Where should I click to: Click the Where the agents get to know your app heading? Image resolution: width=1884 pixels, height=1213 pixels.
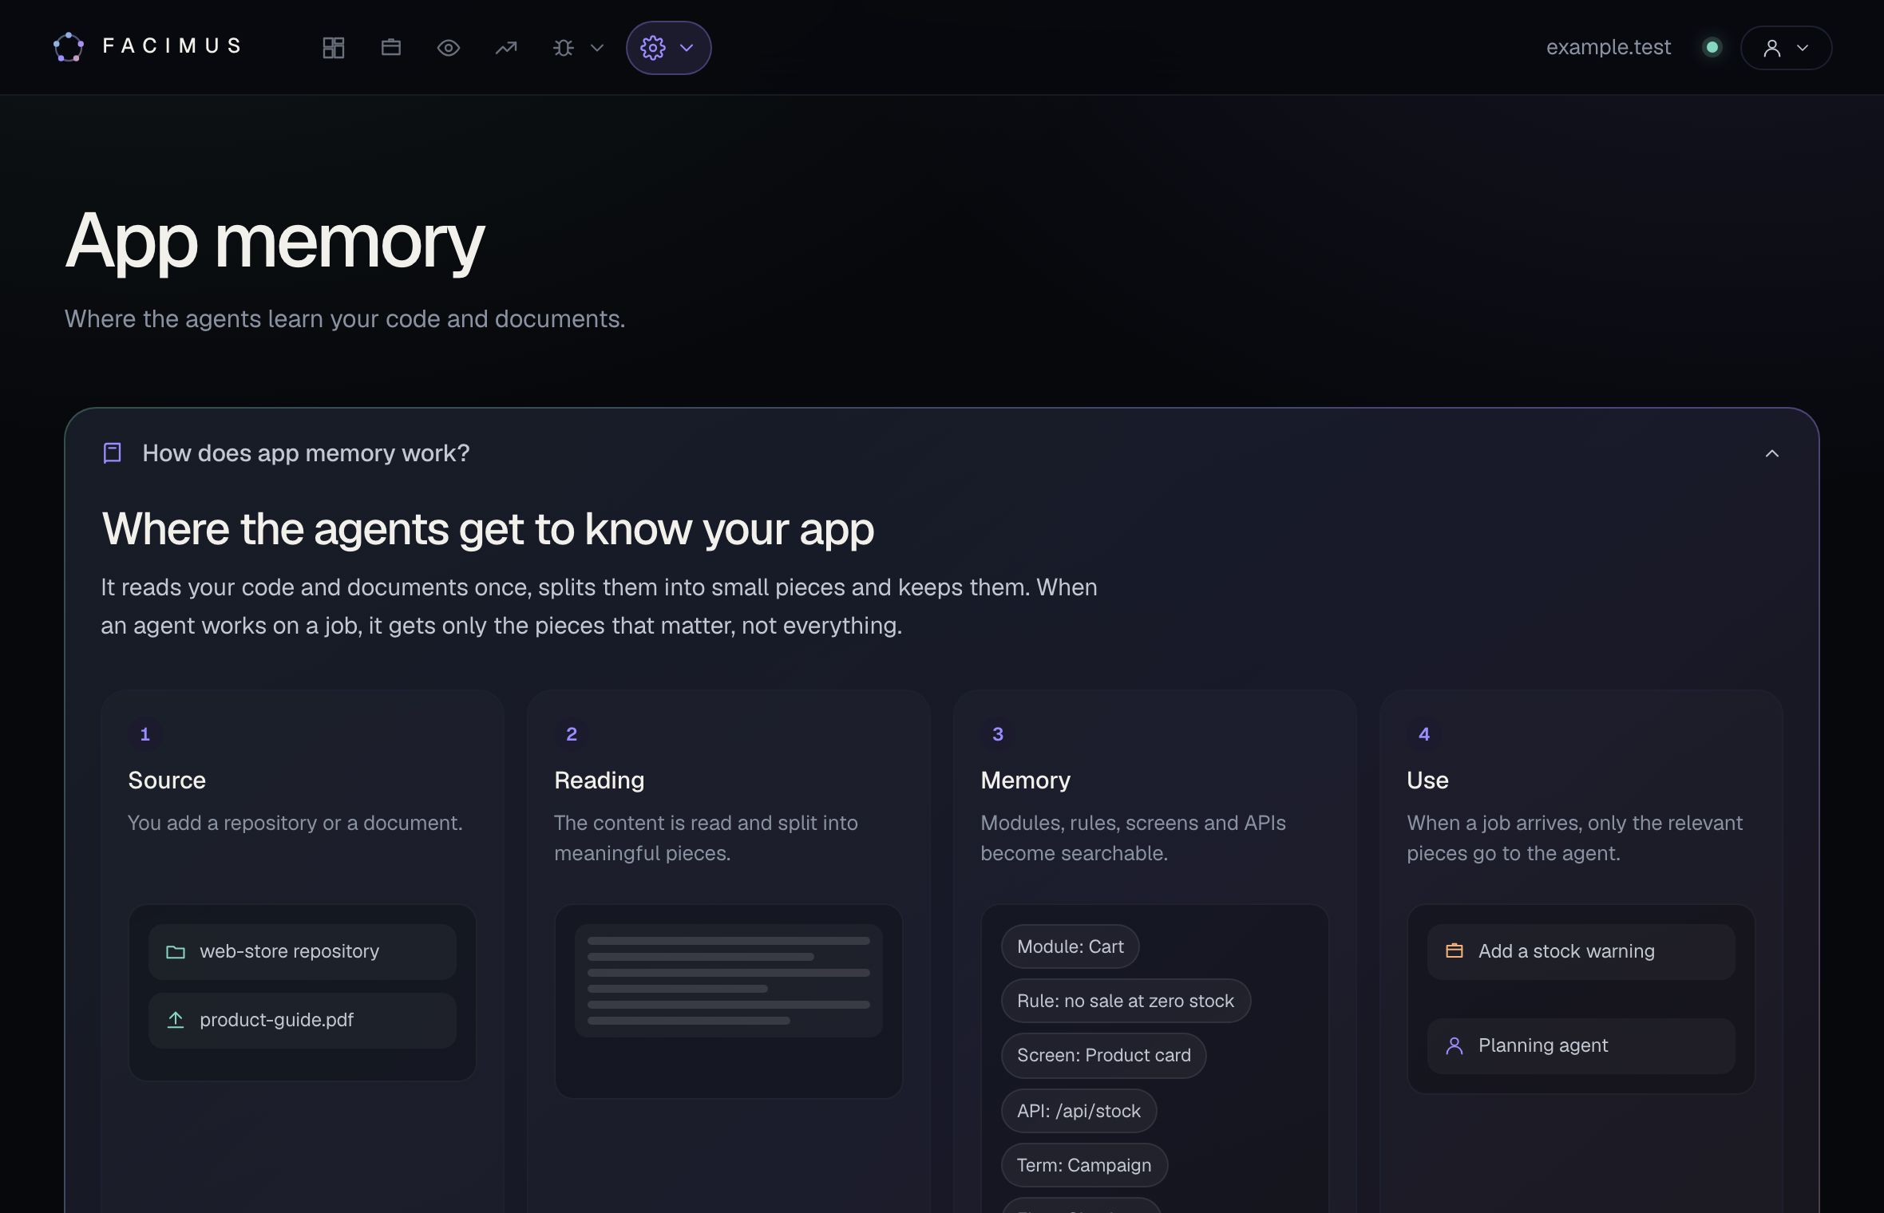[488, 529]
